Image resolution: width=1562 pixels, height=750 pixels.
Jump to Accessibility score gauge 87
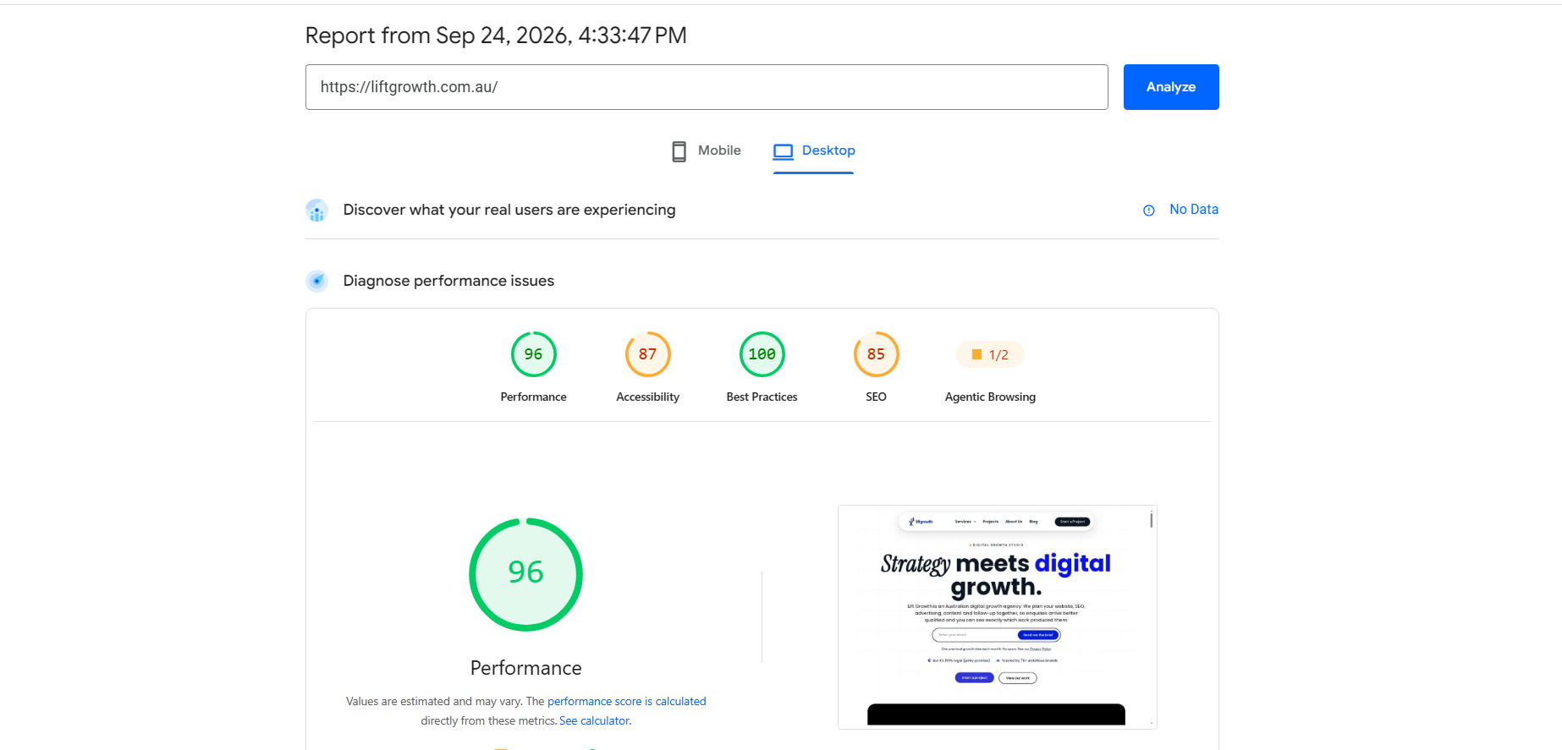648,354
